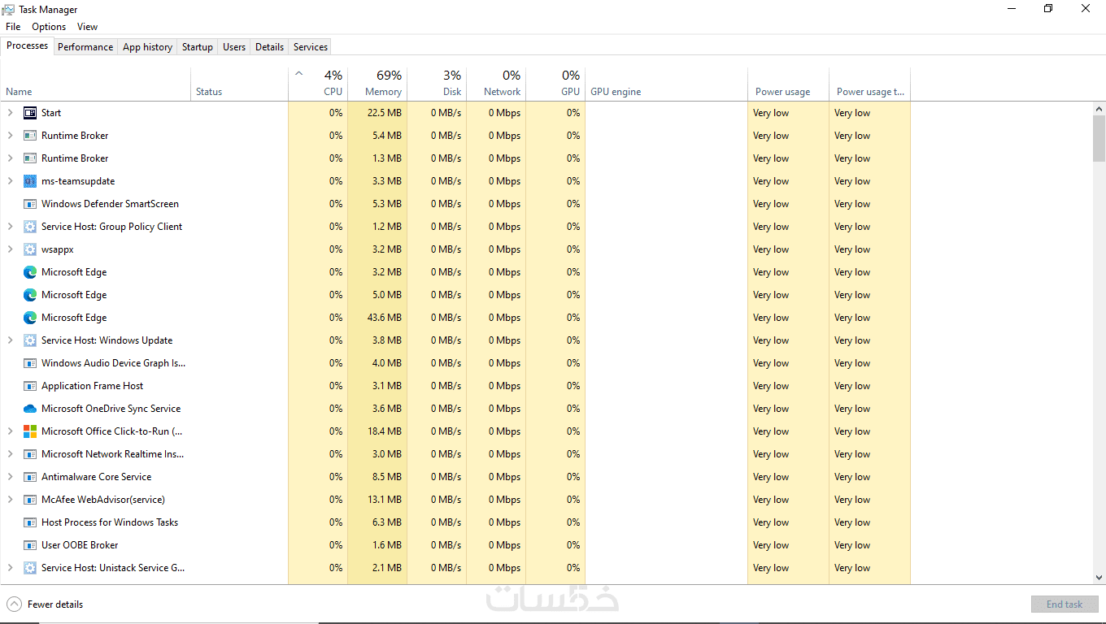Viewport: 1106px width, 624px height.
Task: Click the Runtime Broker icon with 5.4 MB
Action: [30, 136]
